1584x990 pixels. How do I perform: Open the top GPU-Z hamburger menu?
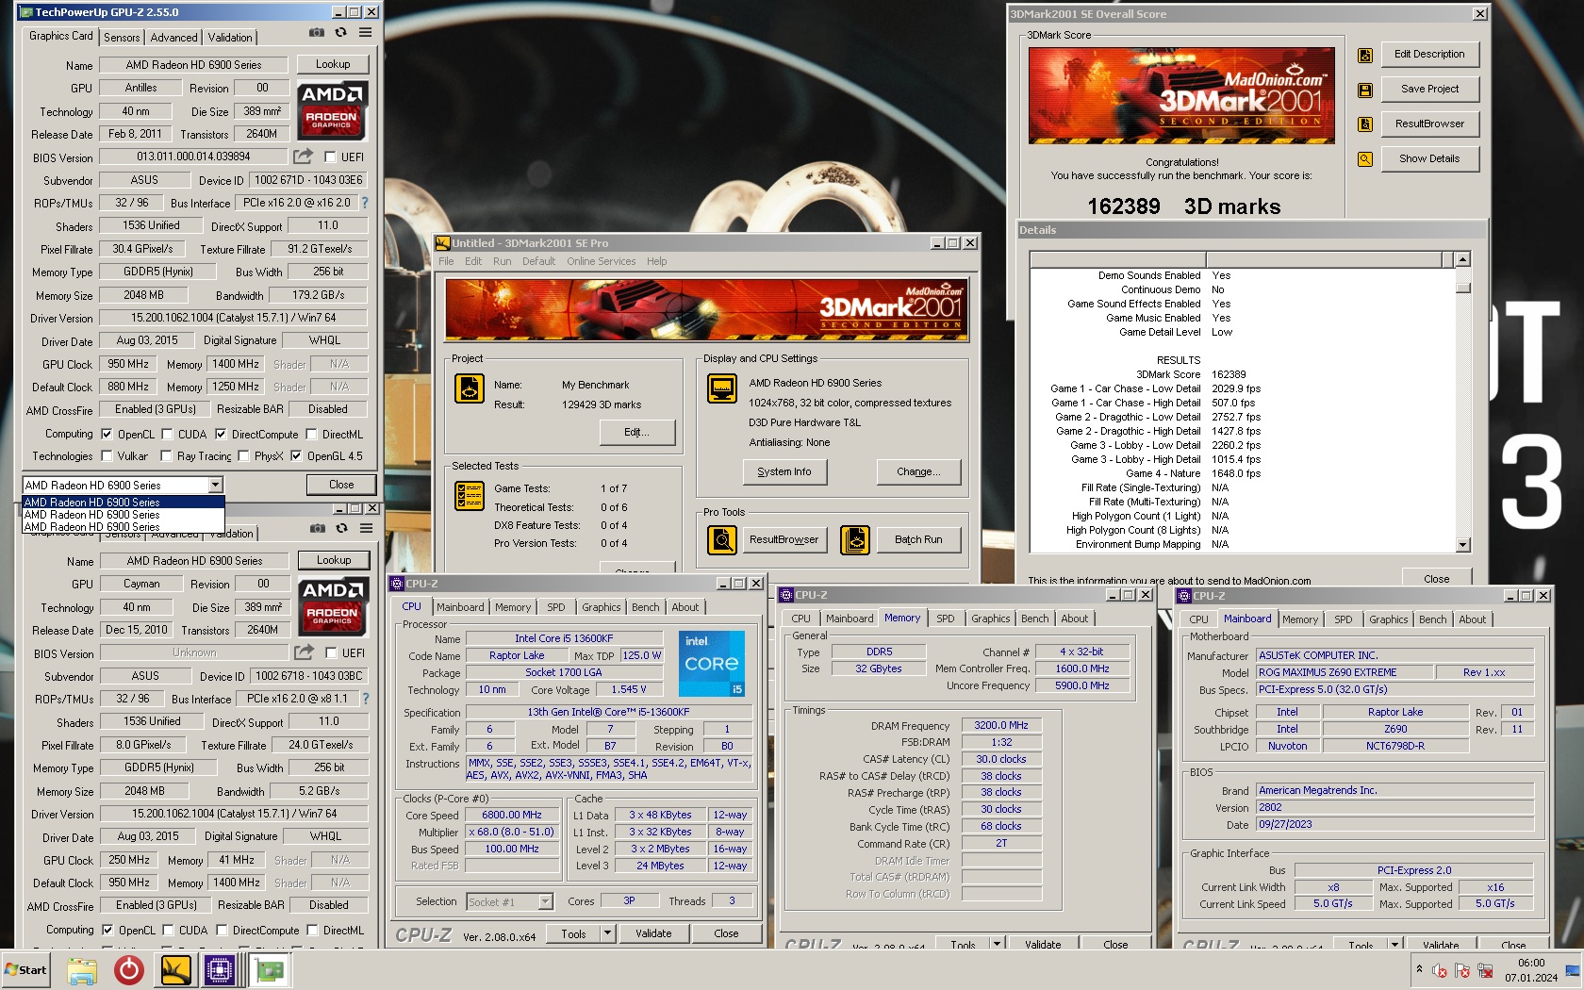tap(365, 33)
